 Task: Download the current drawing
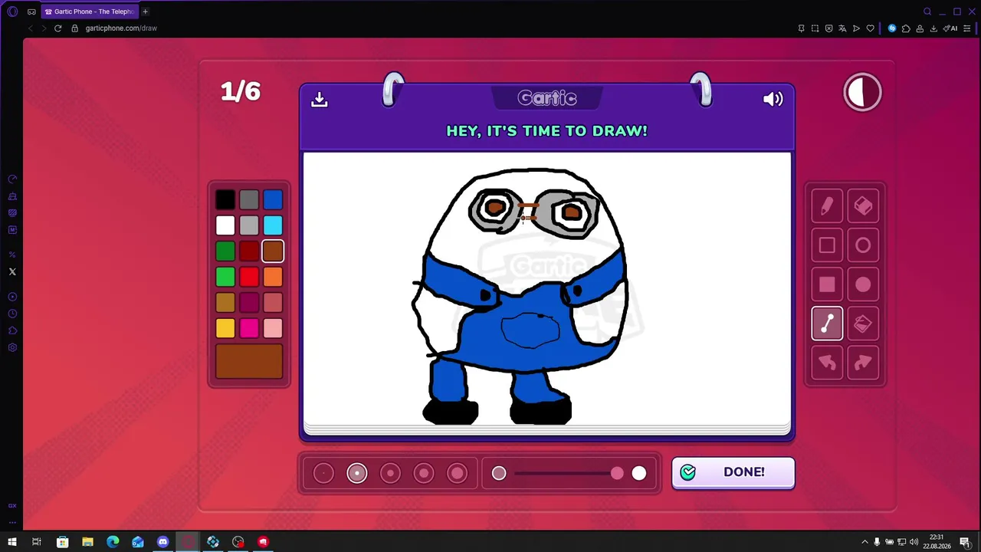(320, 100)
